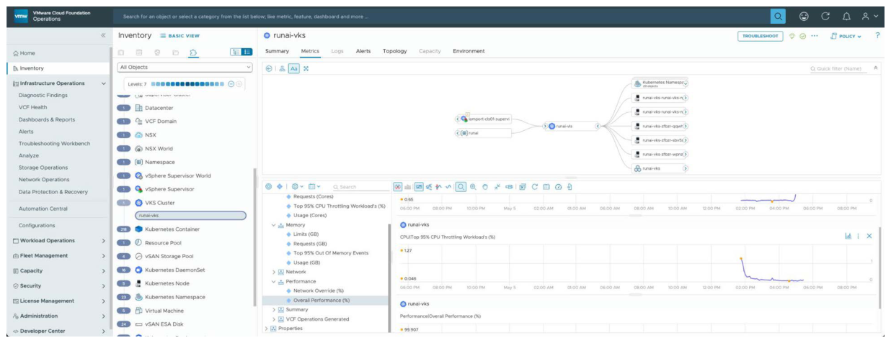Toggle the tree list view button in Inventory
Image resolution: width=891 pixels, height=343 pixels.
coord(235,52)
